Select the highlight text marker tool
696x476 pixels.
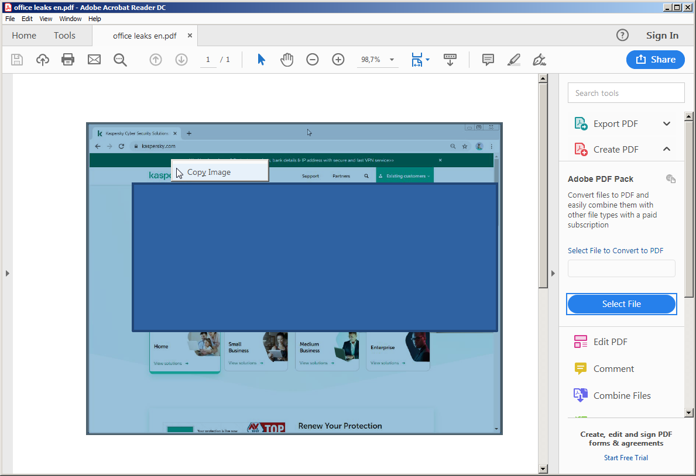coord(513,60)
